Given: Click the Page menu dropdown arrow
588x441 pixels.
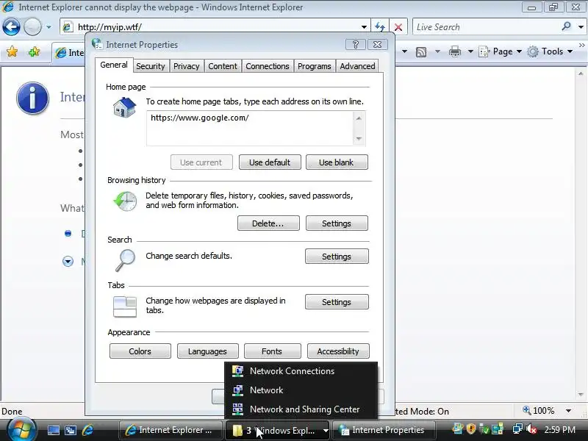Looking at the screenshot, I should (x=519, y=51).
